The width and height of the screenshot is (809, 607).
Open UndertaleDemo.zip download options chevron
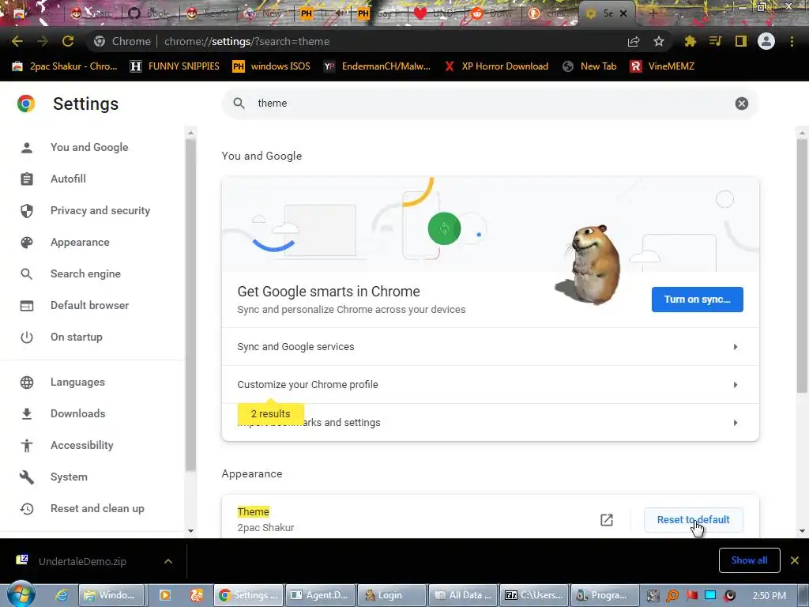(168, 561)
